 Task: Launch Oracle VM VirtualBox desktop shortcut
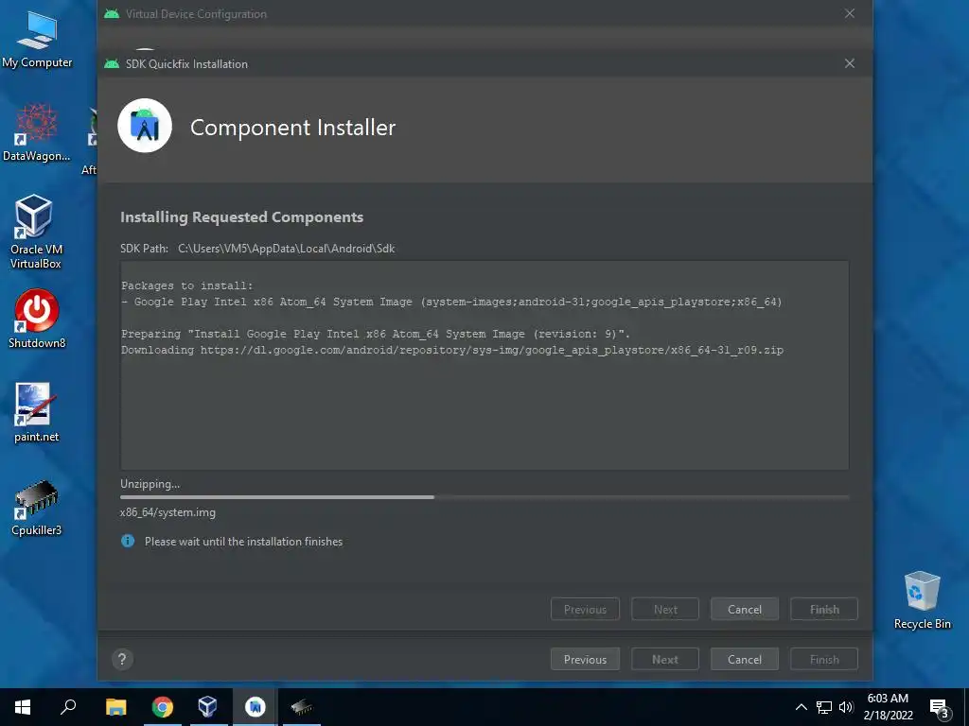click(36, 232)
